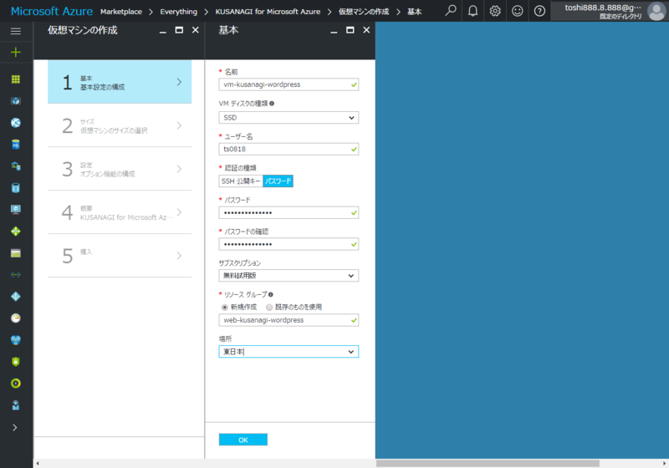
Task: Open the search magnifier in top bar
Action: pyautogui.click(x=451, y=11)
